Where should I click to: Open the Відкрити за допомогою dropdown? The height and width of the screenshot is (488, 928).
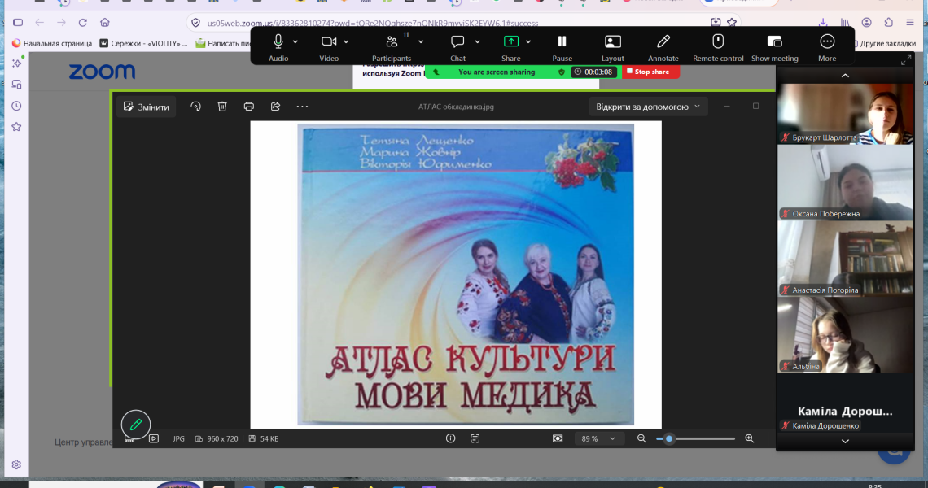[648, 107]
